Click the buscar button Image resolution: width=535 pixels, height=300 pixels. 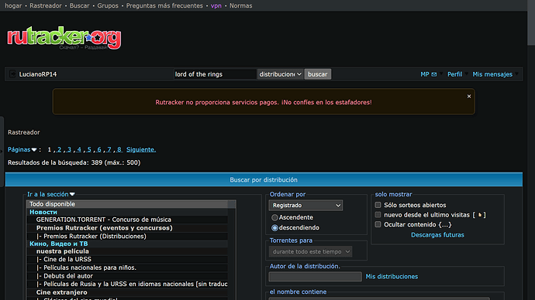[318, 74]
